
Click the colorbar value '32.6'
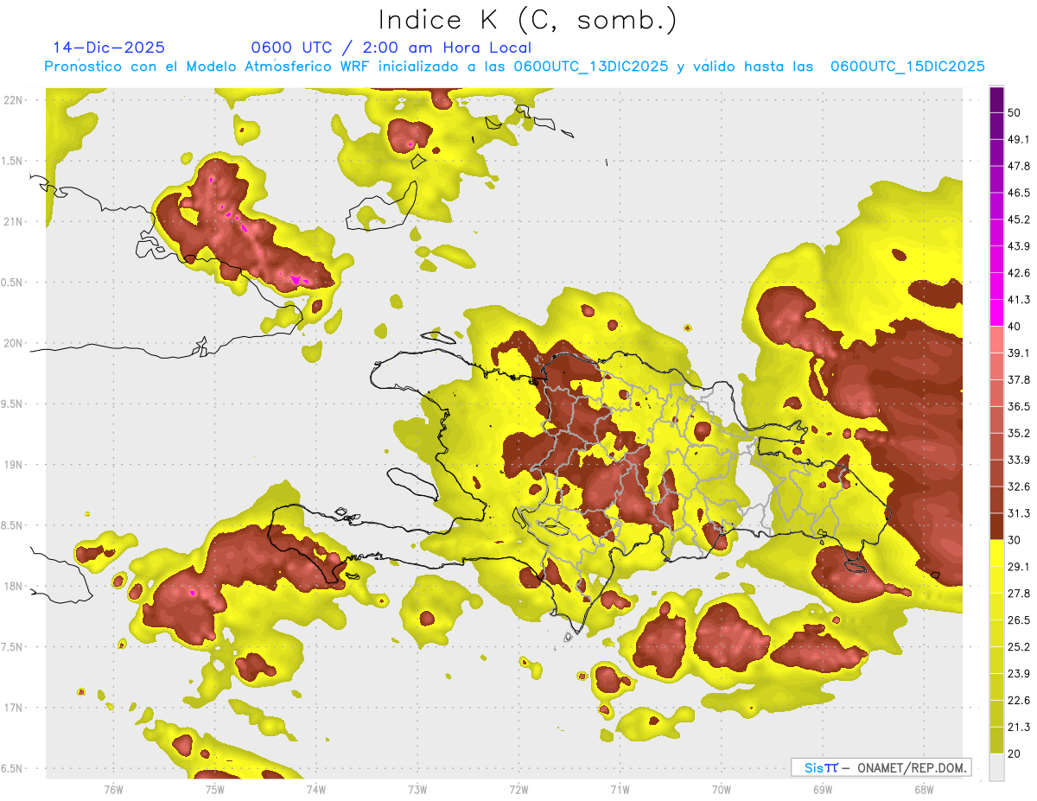[x=1018, y=486]
